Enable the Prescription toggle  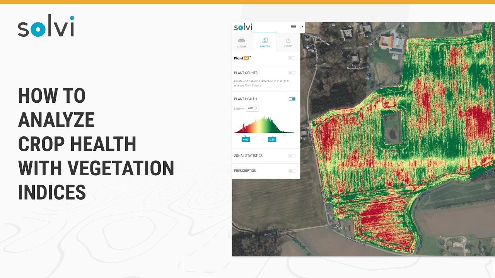pyautogui.click(x=292, y=171)
